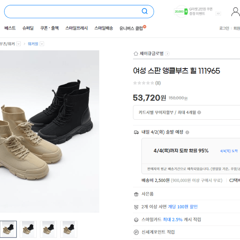This screenshot has width=240, height=240.
Task: Click the search magnifier icon
Action: pyautogui.click(x=144, y=11)
